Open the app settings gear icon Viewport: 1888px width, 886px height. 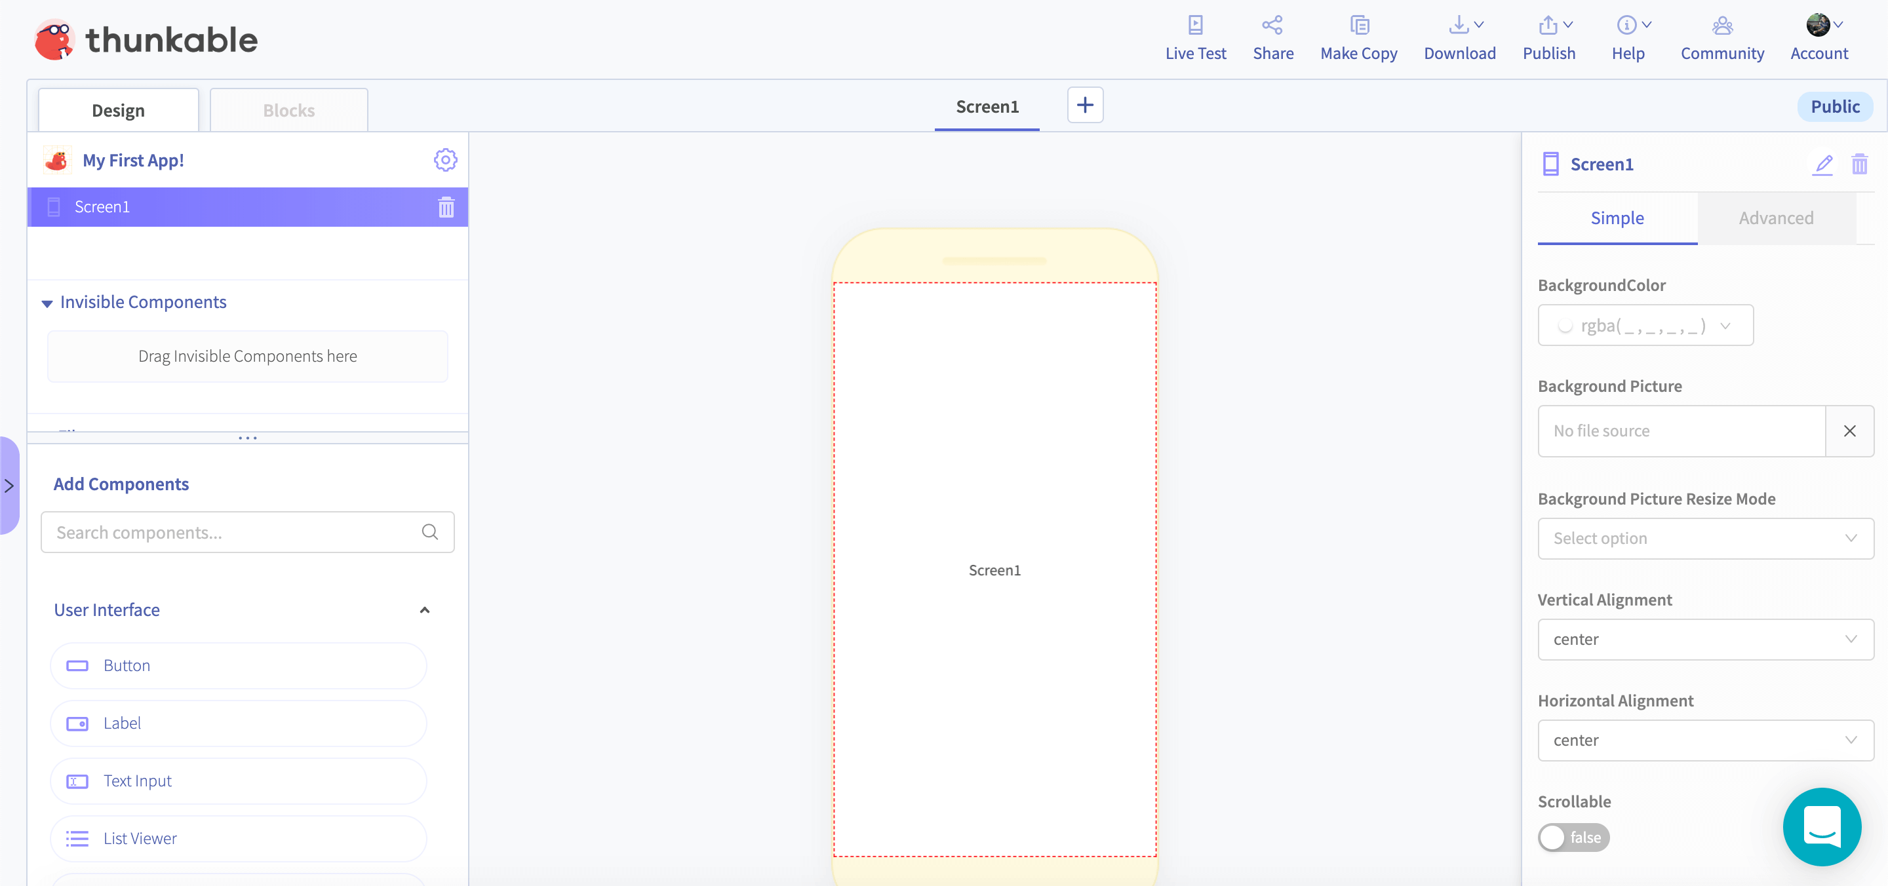pos(445,160)
